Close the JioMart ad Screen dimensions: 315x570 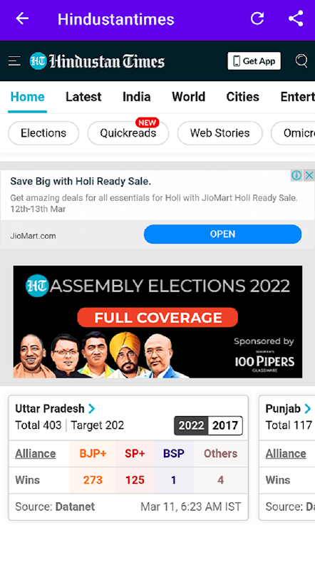309,175
